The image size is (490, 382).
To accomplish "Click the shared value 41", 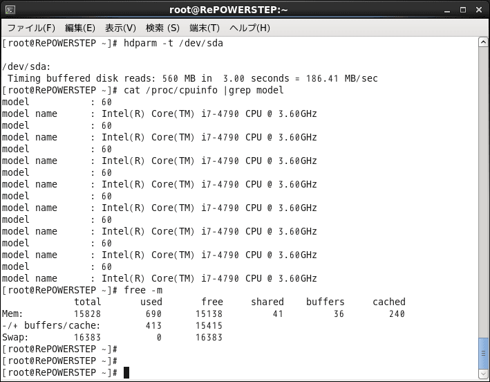I will point(278,313).
